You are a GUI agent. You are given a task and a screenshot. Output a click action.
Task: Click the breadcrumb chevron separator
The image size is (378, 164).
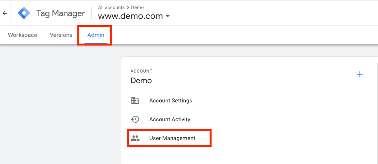pos(128,7)
